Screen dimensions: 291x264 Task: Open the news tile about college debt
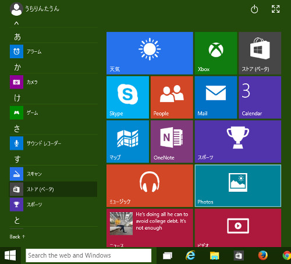[150, 228]
